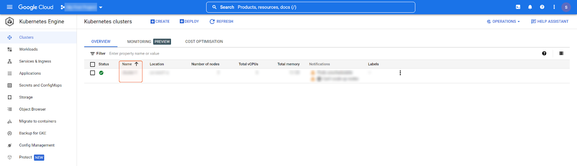
Task: Switch to the Monitoring tab
Action: pos(139,42)
